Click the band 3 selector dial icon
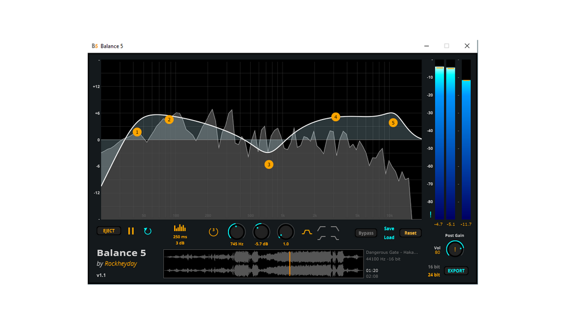Screen dimensions: 570x320 coord(213,232)
